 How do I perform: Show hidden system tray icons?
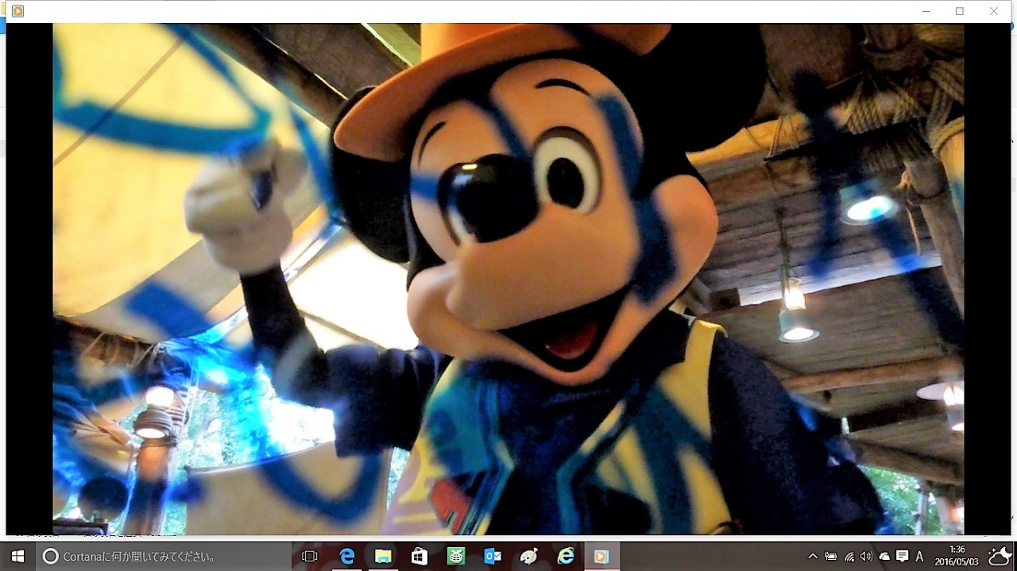[x=813, y=557]
